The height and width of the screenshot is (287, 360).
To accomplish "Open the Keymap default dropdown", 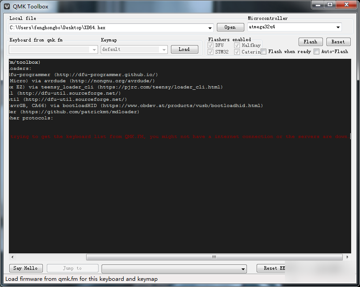I will pyautogui.click(x=164, y=50).
